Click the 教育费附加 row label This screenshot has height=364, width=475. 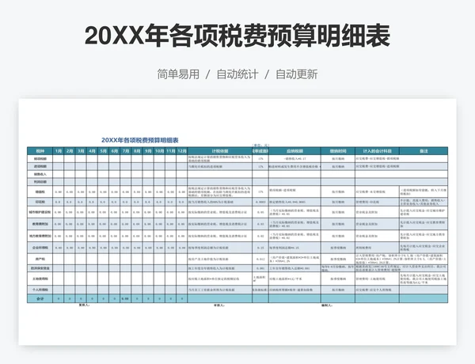[x=40, y=224]
